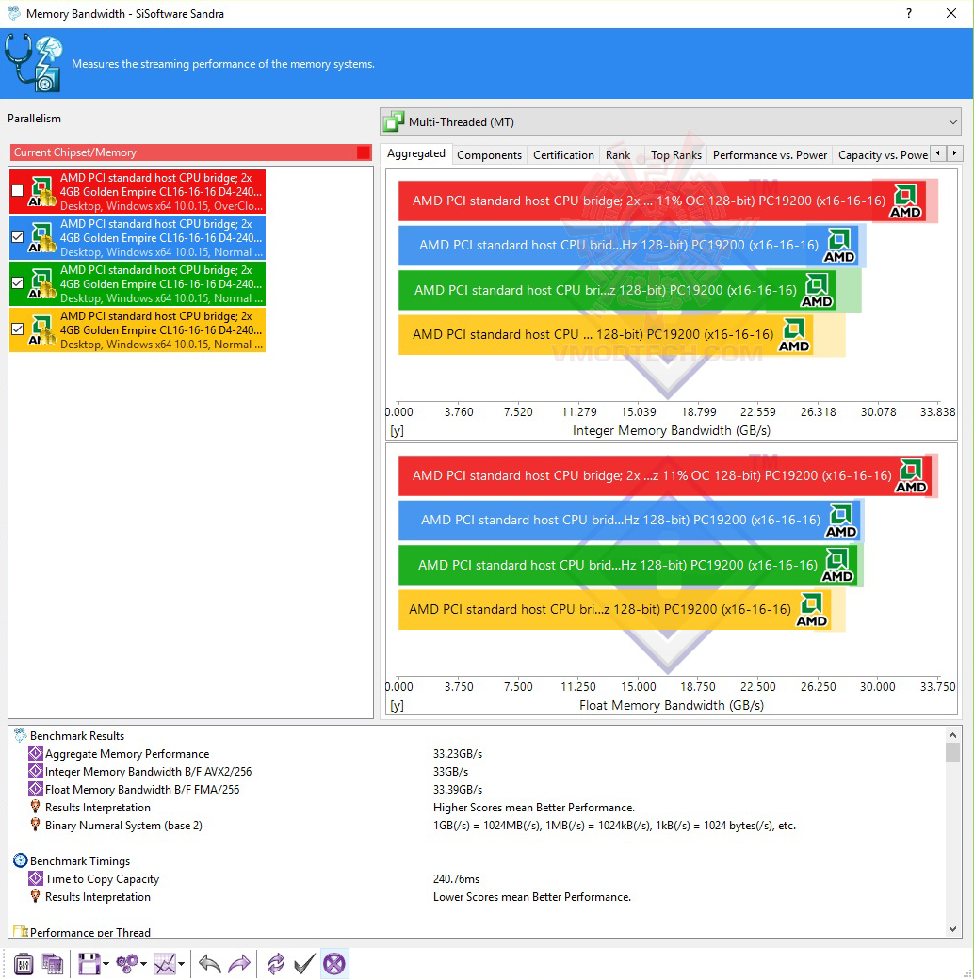Click the clock icon beside Benchmark Timings

click(21, 860)
